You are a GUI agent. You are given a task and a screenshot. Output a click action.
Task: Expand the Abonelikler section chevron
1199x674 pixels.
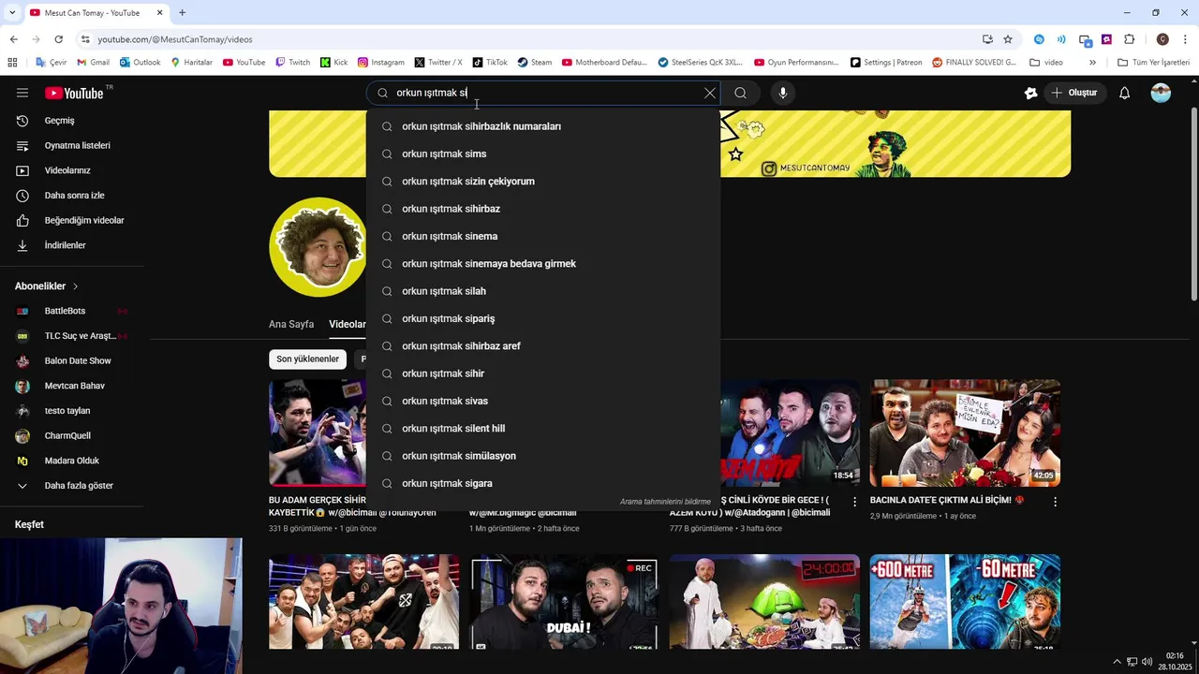pyautogui.click(x=75, y=286)
